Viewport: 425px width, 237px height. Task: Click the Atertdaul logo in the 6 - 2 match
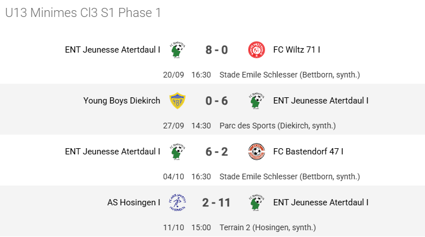[177, 152]
